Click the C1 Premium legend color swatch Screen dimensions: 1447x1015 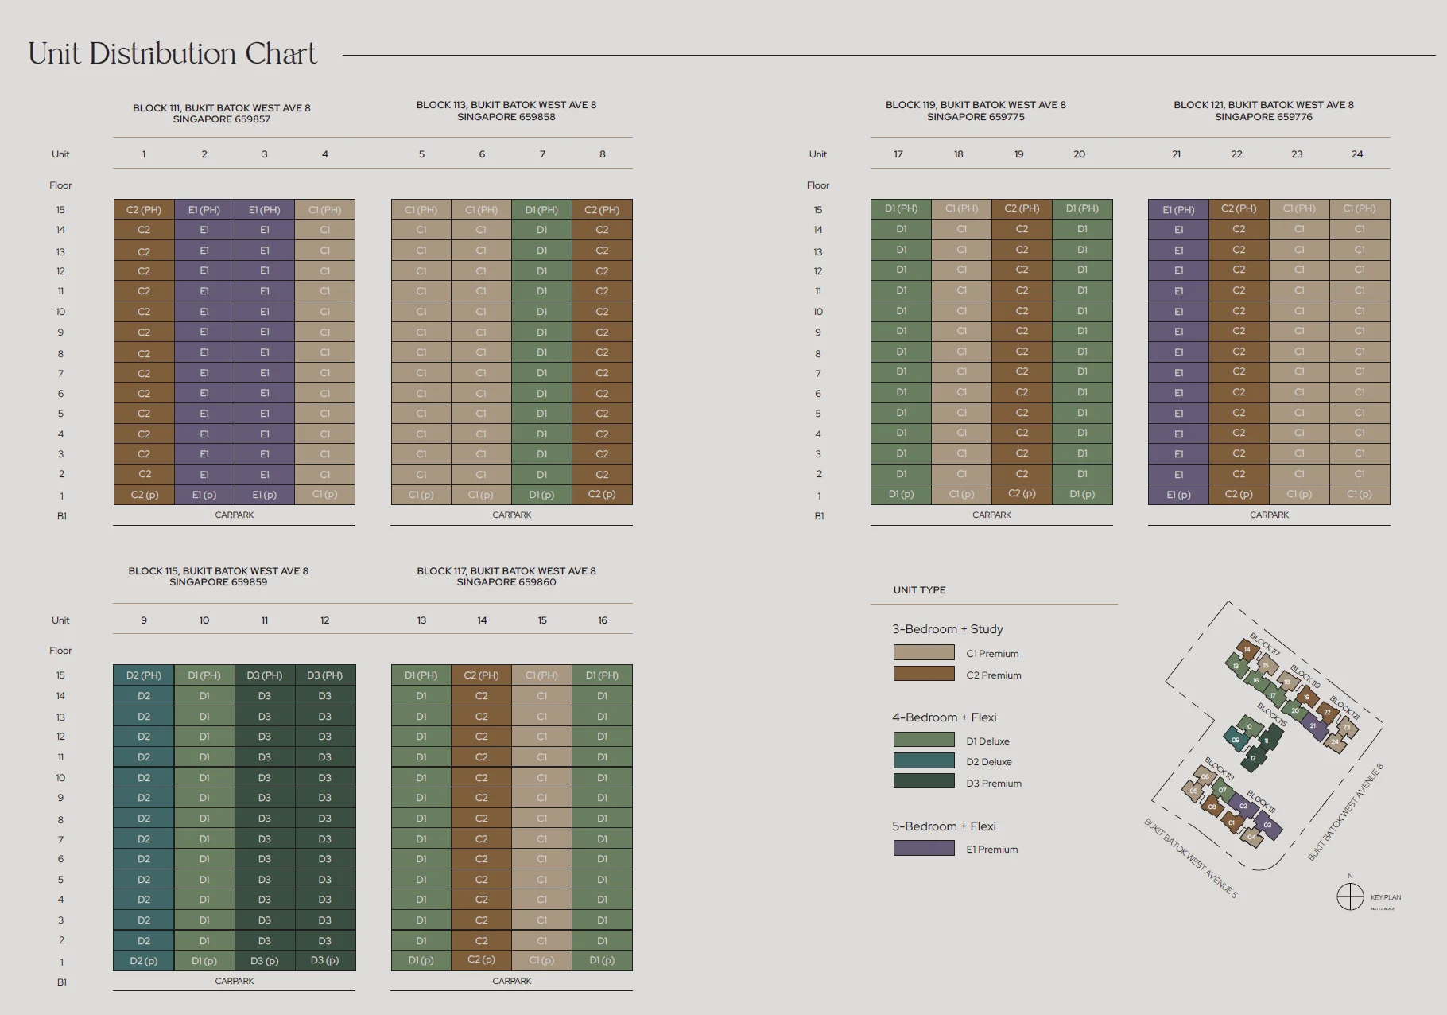(x=923, y=653)
